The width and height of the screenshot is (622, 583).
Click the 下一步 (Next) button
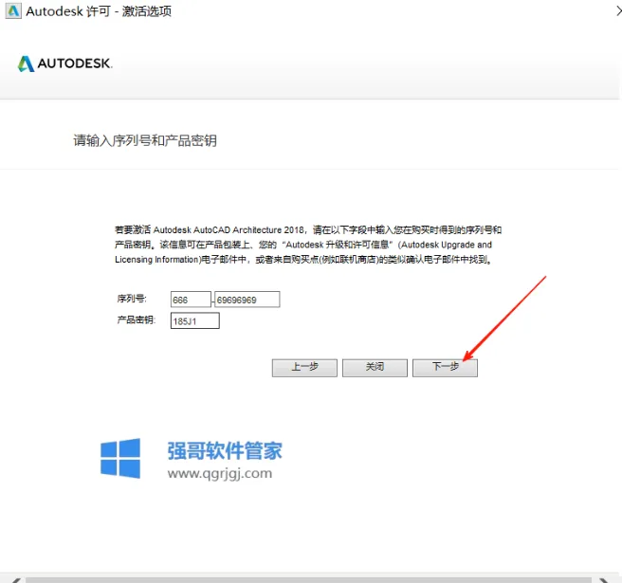click(x=445, y=368)
